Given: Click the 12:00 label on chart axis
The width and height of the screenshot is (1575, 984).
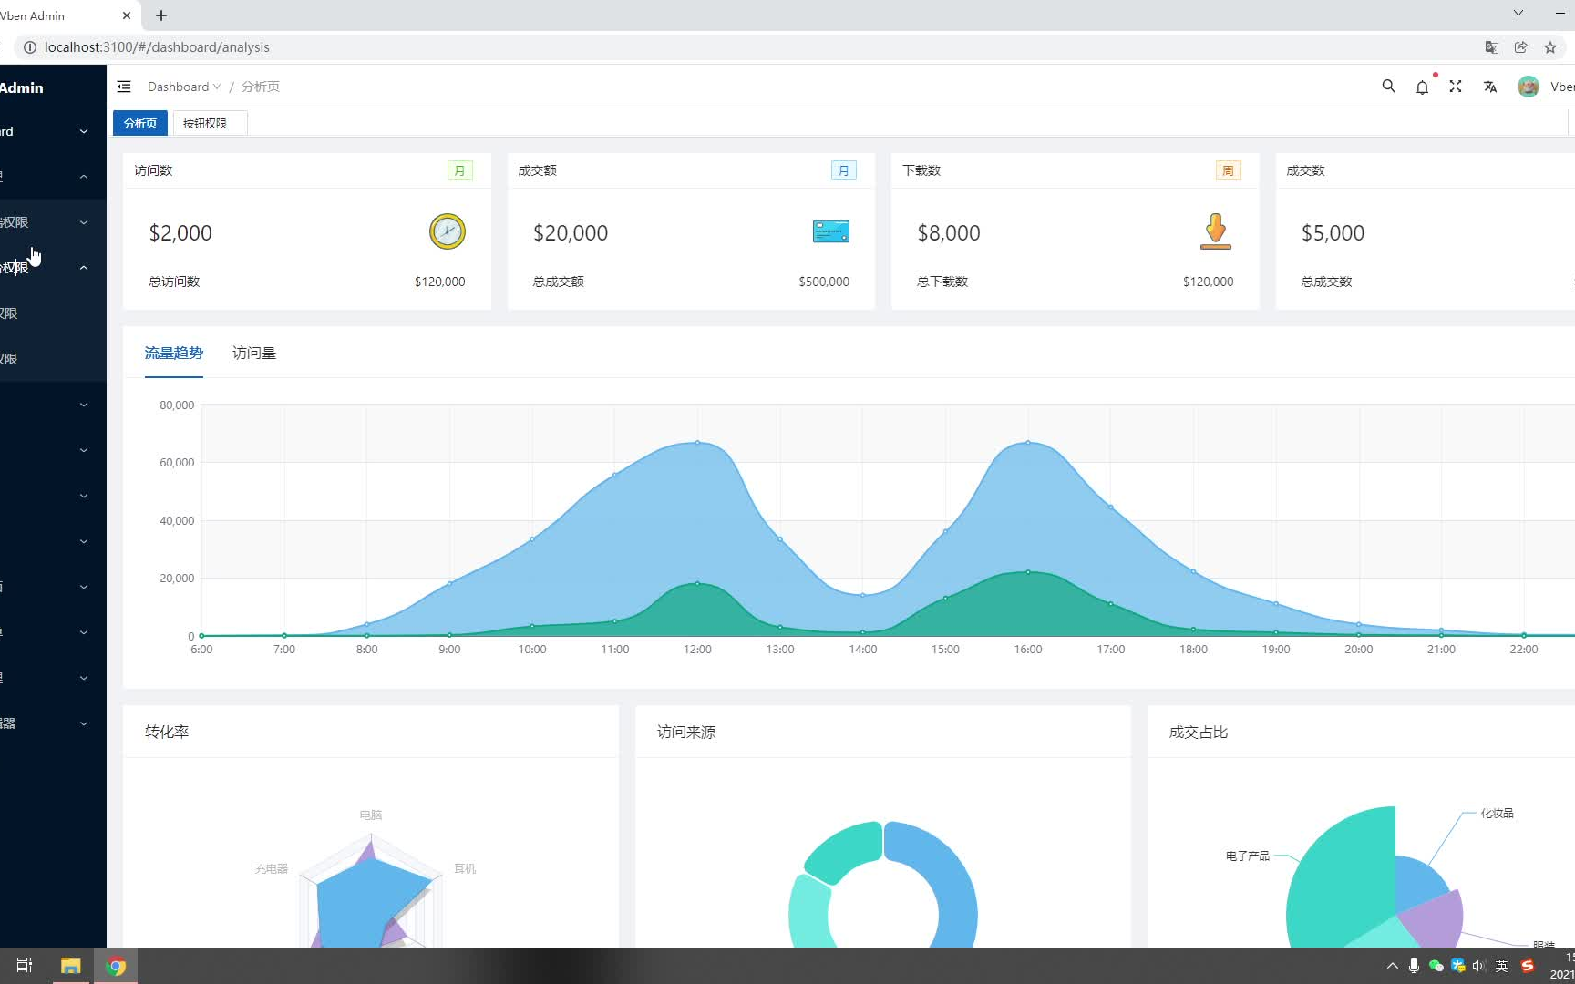Looking at the screenshot, I should [697, 650].
